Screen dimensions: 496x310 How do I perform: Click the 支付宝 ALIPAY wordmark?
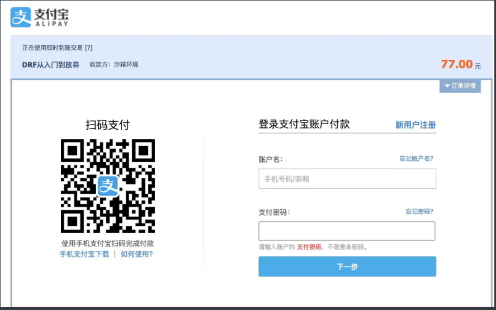point(51,17)
